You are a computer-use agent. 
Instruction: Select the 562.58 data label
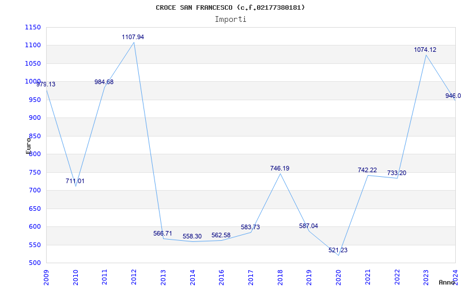pos(221,236)
